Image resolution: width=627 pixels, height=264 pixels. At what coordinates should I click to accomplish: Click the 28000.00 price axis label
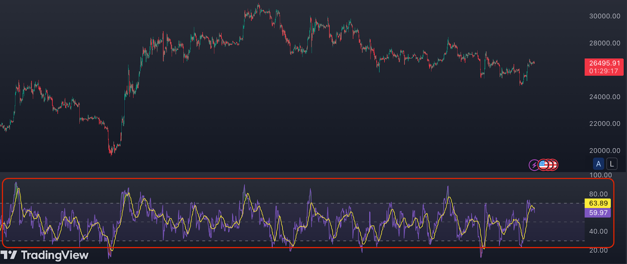(x=605, y=43)
